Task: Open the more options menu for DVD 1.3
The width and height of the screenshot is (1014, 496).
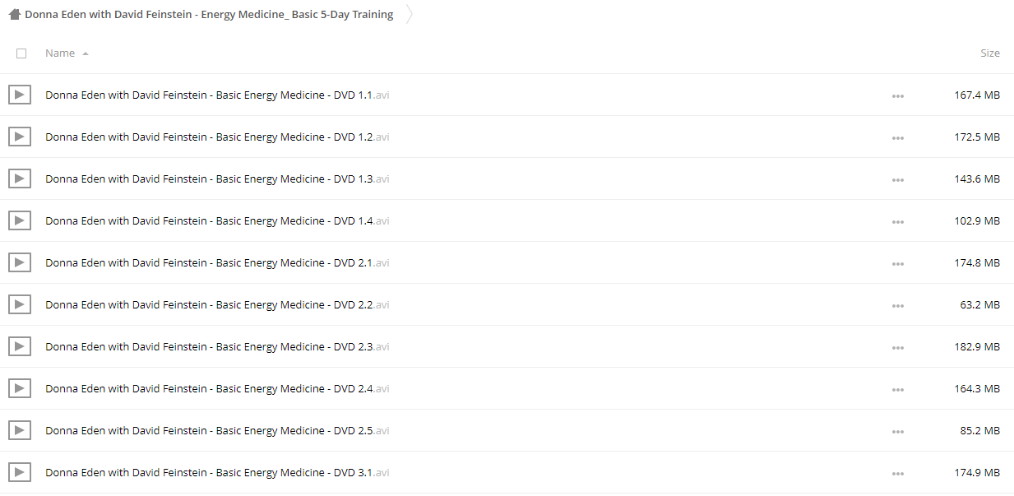Action: 897,180
